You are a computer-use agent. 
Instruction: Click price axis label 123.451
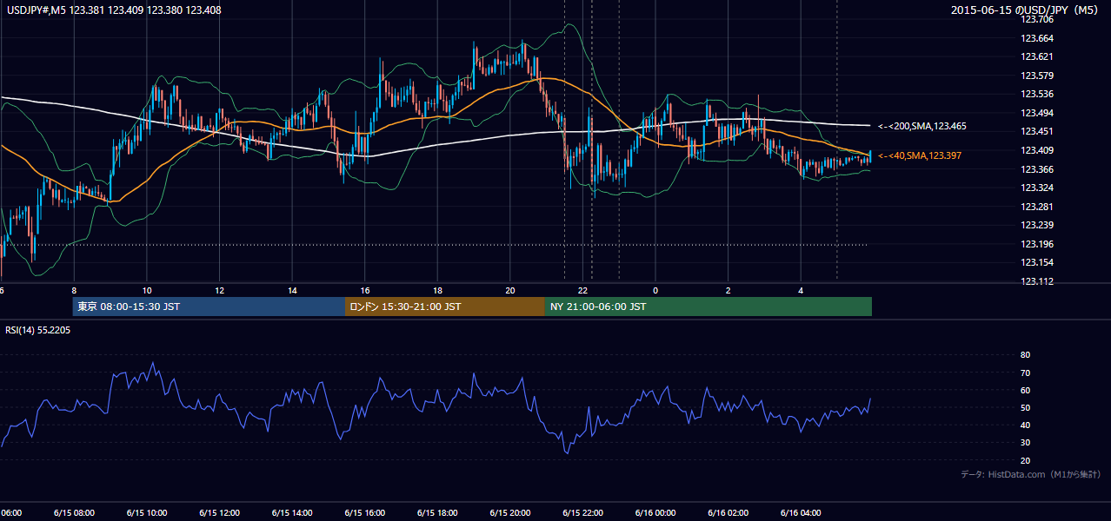[x=1036, y=132]
